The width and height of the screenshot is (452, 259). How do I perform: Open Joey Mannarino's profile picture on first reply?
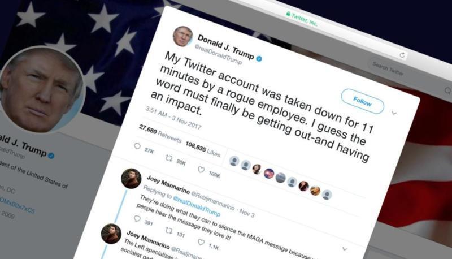[x=131, y=179]
